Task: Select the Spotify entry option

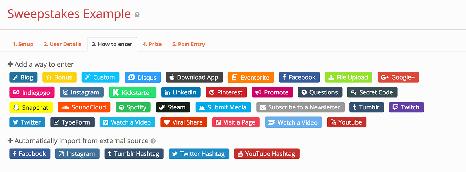Action: pyautogui.click(x=133, y=107)
